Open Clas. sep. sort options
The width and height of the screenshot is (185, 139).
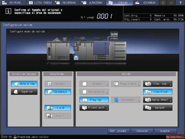[x=158, y=84]
